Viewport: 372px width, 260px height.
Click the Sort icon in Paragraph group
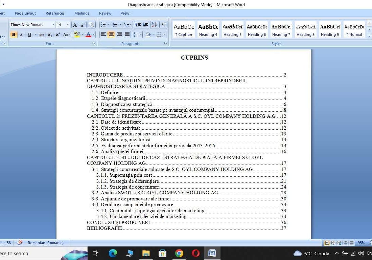pos(154,24)
